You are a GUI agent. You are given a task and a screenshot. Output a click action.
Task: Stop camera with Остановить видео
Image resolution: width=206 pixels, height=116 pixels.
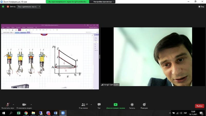tap(24, 106)
